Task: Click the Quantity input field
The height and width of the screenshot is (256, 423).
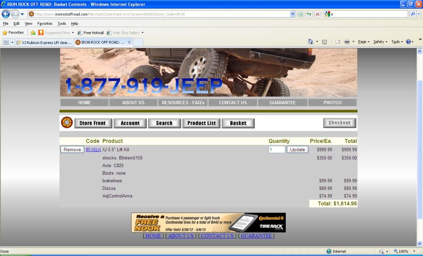Action: pos(277,150)
